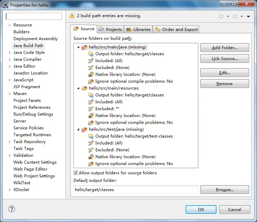
Task: Click Excluded filter icon under hello/src/main/java
Action: click(91, 68)
